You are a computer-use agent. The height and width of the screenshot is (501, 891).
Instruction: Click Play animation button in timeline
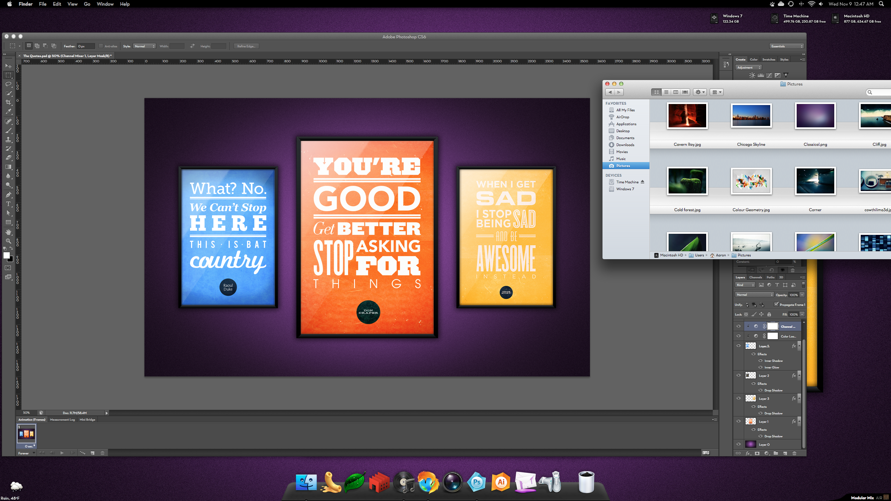point(62,453)
